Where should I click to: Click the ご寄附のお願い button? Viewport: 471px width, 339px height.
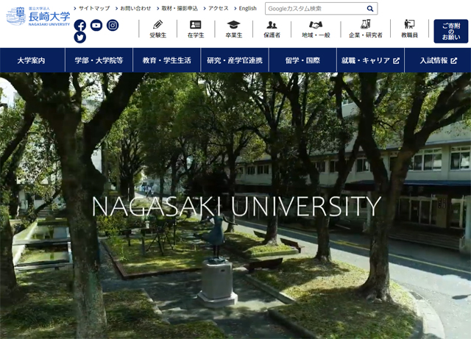click(x=451, y=31)
